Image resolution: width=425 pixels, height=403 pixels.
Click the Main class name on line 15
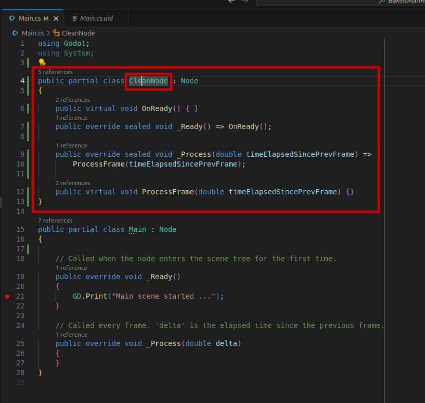137,229
